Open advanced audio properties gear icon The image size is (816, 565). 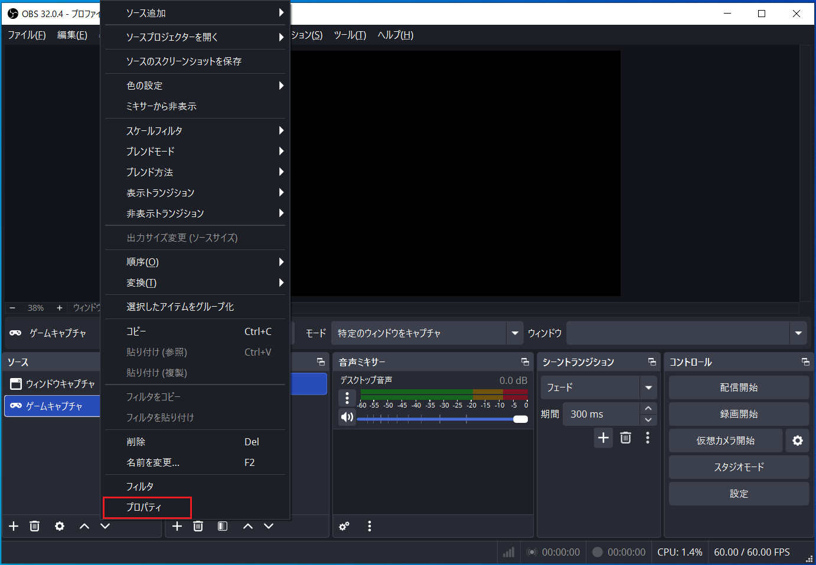(344, 526)
